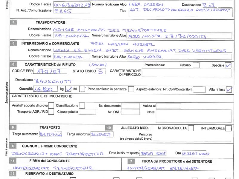Tick the Classificazione checkbox

pyautogui.click(x=82, y=106)
